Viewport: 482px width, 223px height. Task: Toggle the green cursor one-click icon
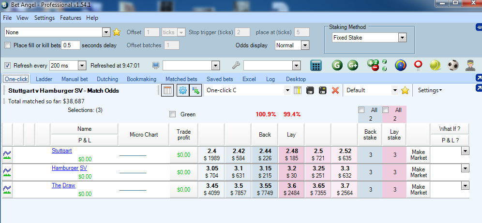click(196, 90)
